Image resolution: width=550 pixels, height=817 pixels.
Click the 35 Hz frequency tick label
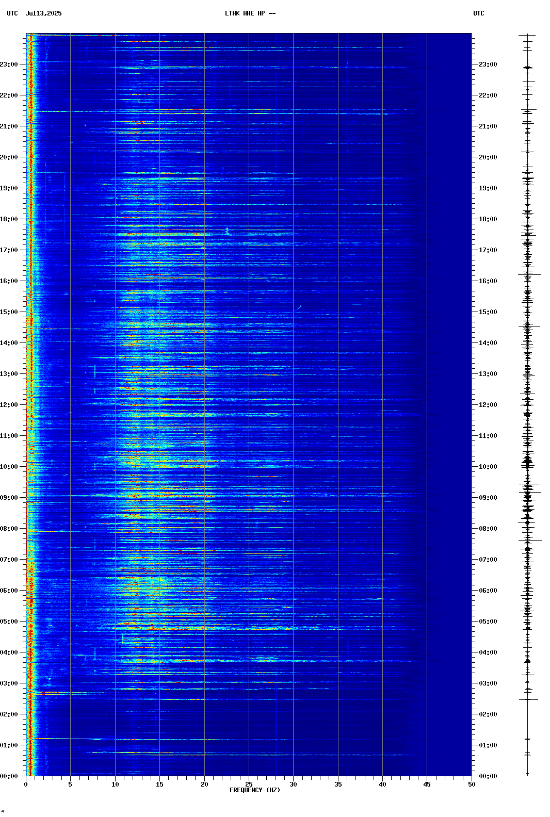click(338, 785)
